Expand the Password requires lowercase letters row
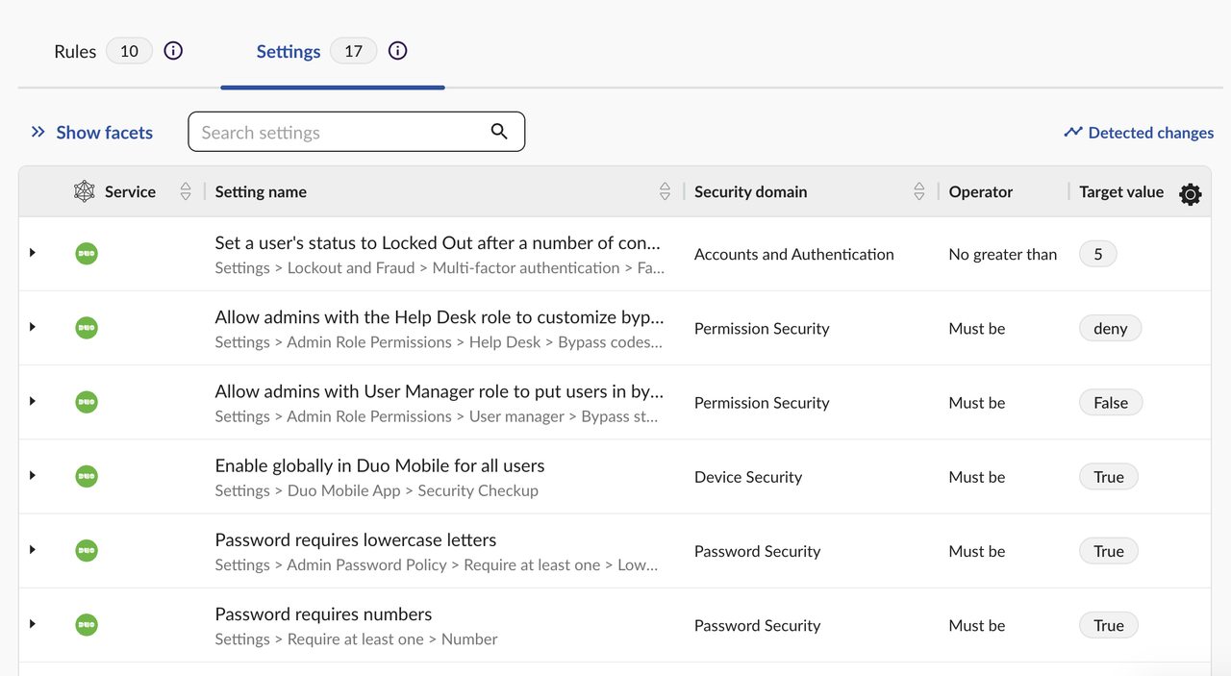 coord(33,550)
